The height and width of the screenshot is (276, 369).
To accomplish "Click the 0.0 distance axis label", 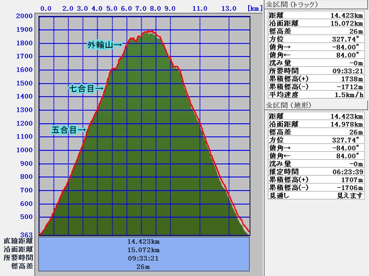I will tap(46, 8).
